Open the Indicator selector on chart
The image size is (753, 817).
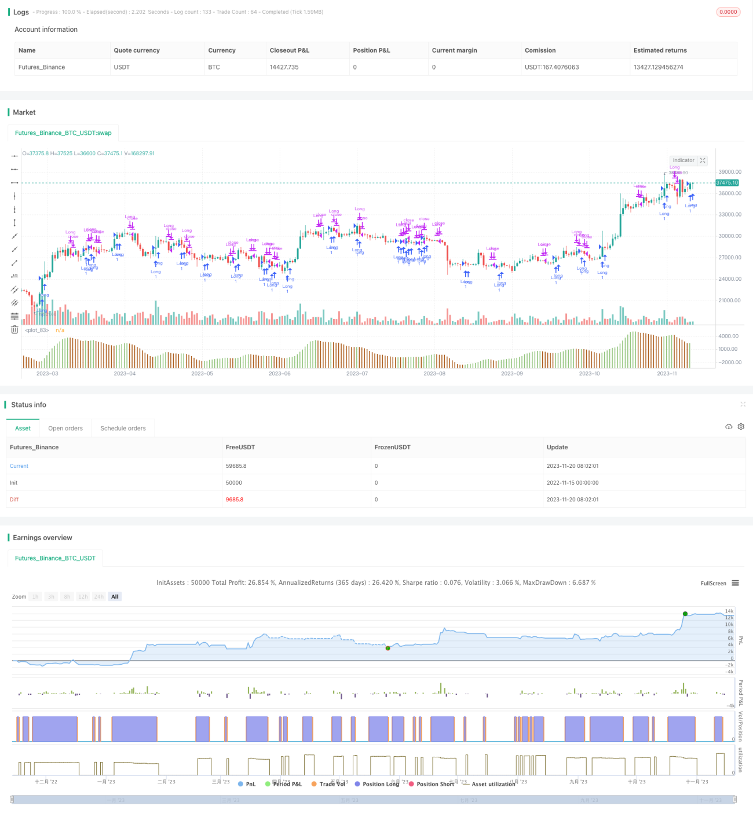click(x=683, y=160)
